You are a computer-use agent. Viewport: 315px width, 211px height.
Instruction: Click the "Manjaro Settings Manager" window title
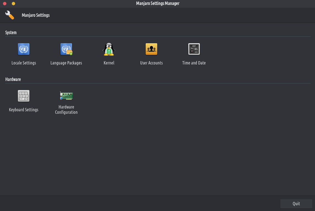tap(158, 3)
